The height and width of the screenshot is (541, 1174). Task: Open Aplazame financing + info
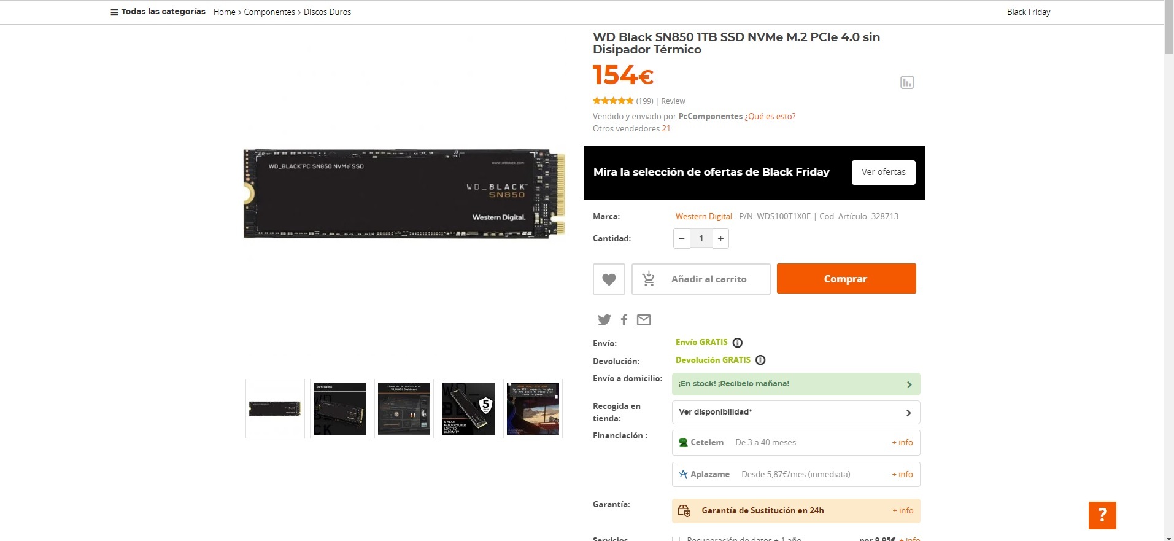coord(902,474)
